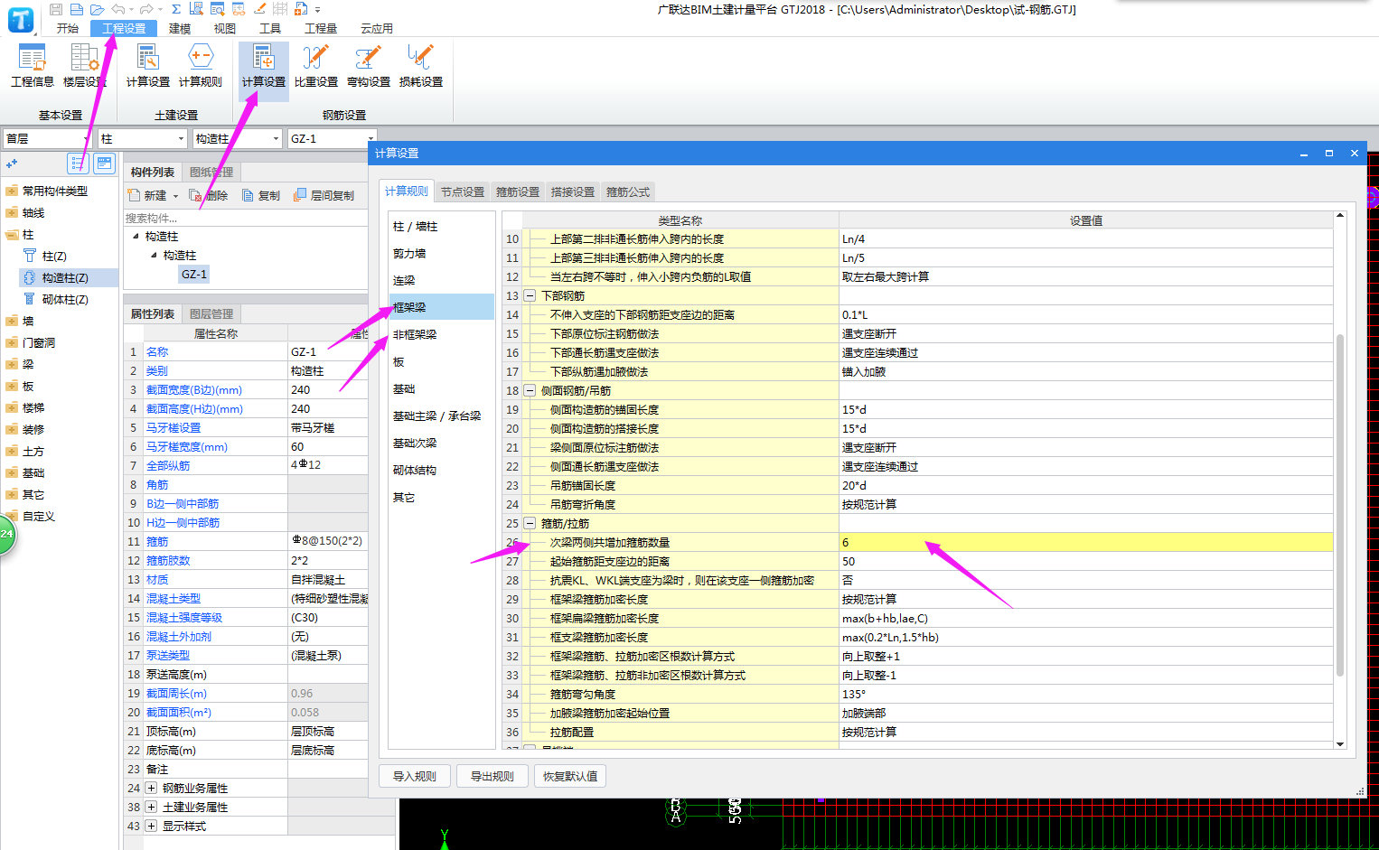Open 损耗设置 loss settings

421,66
